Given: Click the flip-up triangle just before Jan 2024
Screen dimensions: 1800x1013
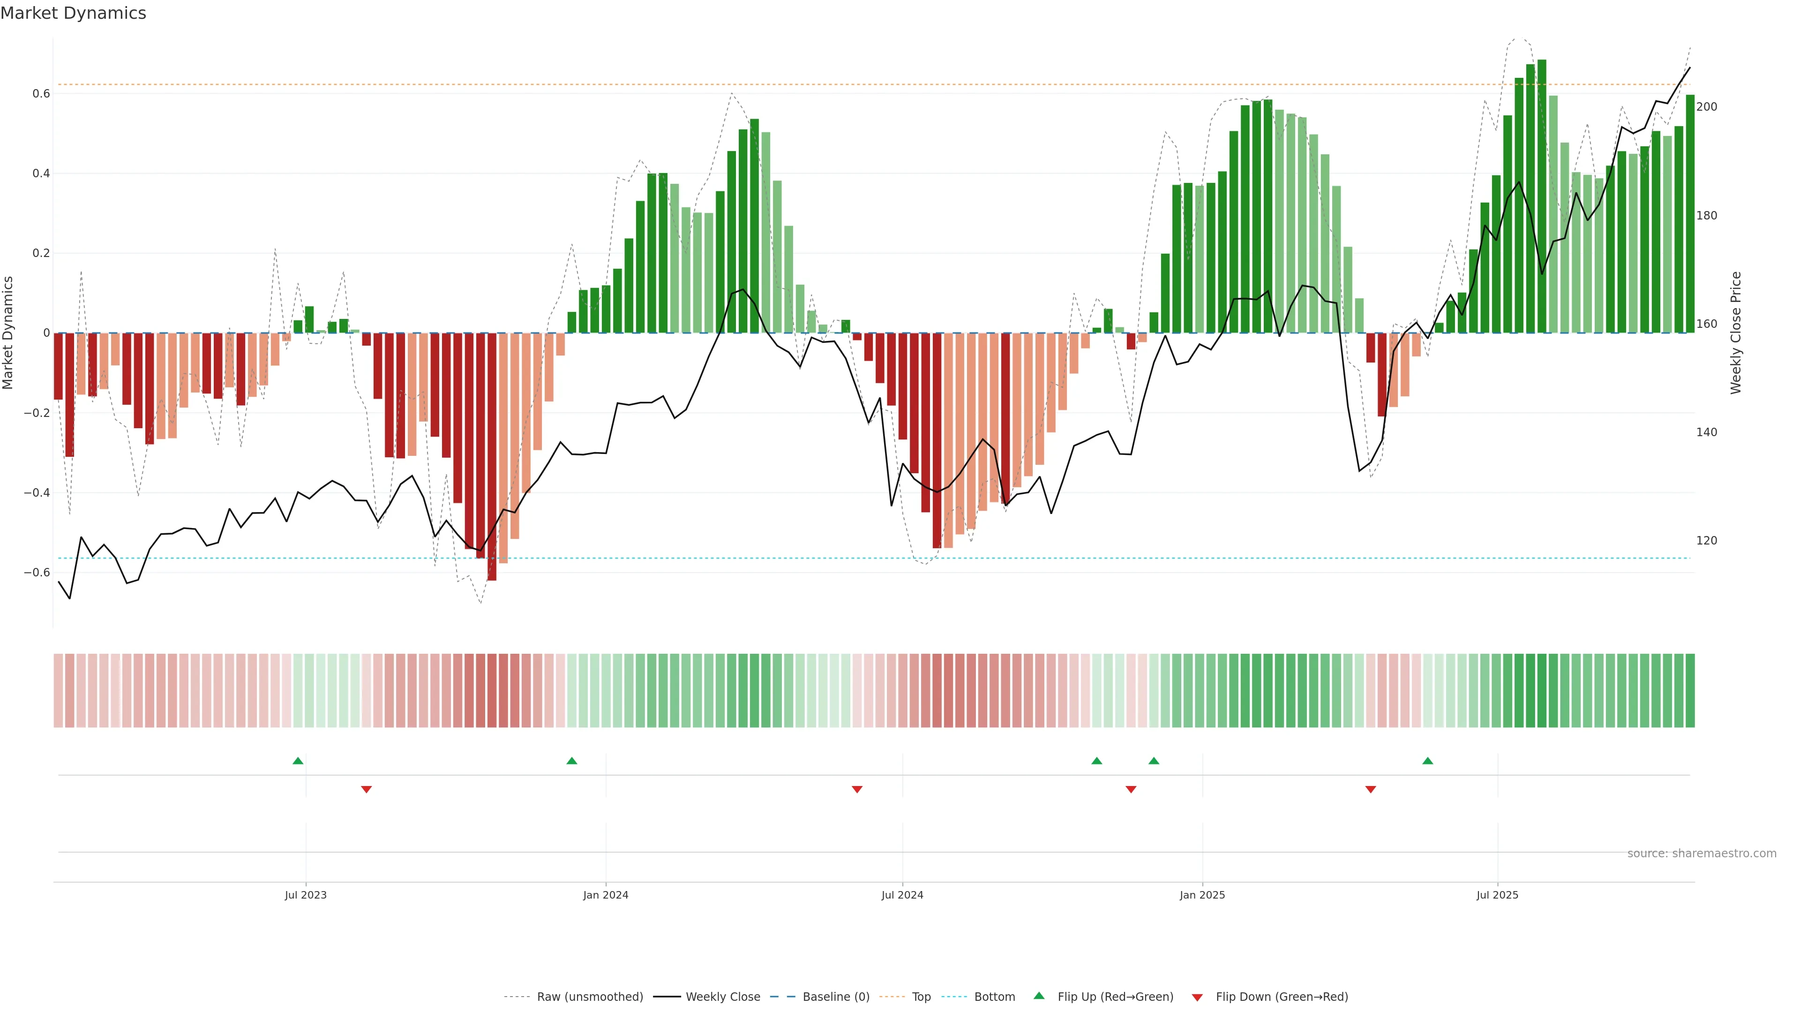Looking at the screenshot, I should (571, 761).
